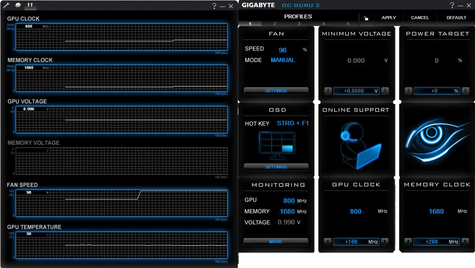Increase power target with right arrow
The width and height of the screenshot is (475, 268).
pos(465,91)
